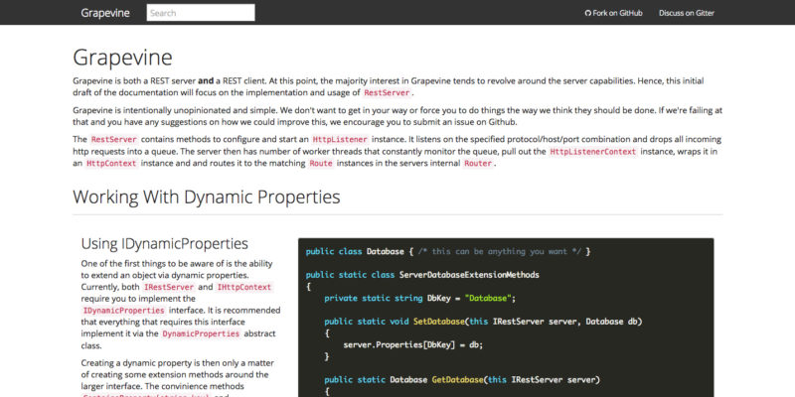The image size is (795, 397).
Task: Select the Working With Dynamic Properties heading
Action: click(207, 197)
